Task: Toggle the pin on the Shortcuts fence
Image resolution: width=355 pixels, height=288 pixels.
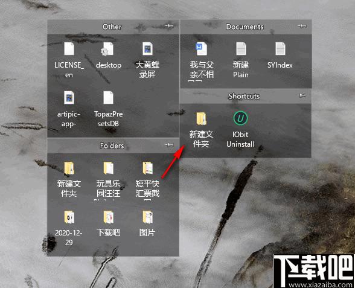Action: point(301,95)
